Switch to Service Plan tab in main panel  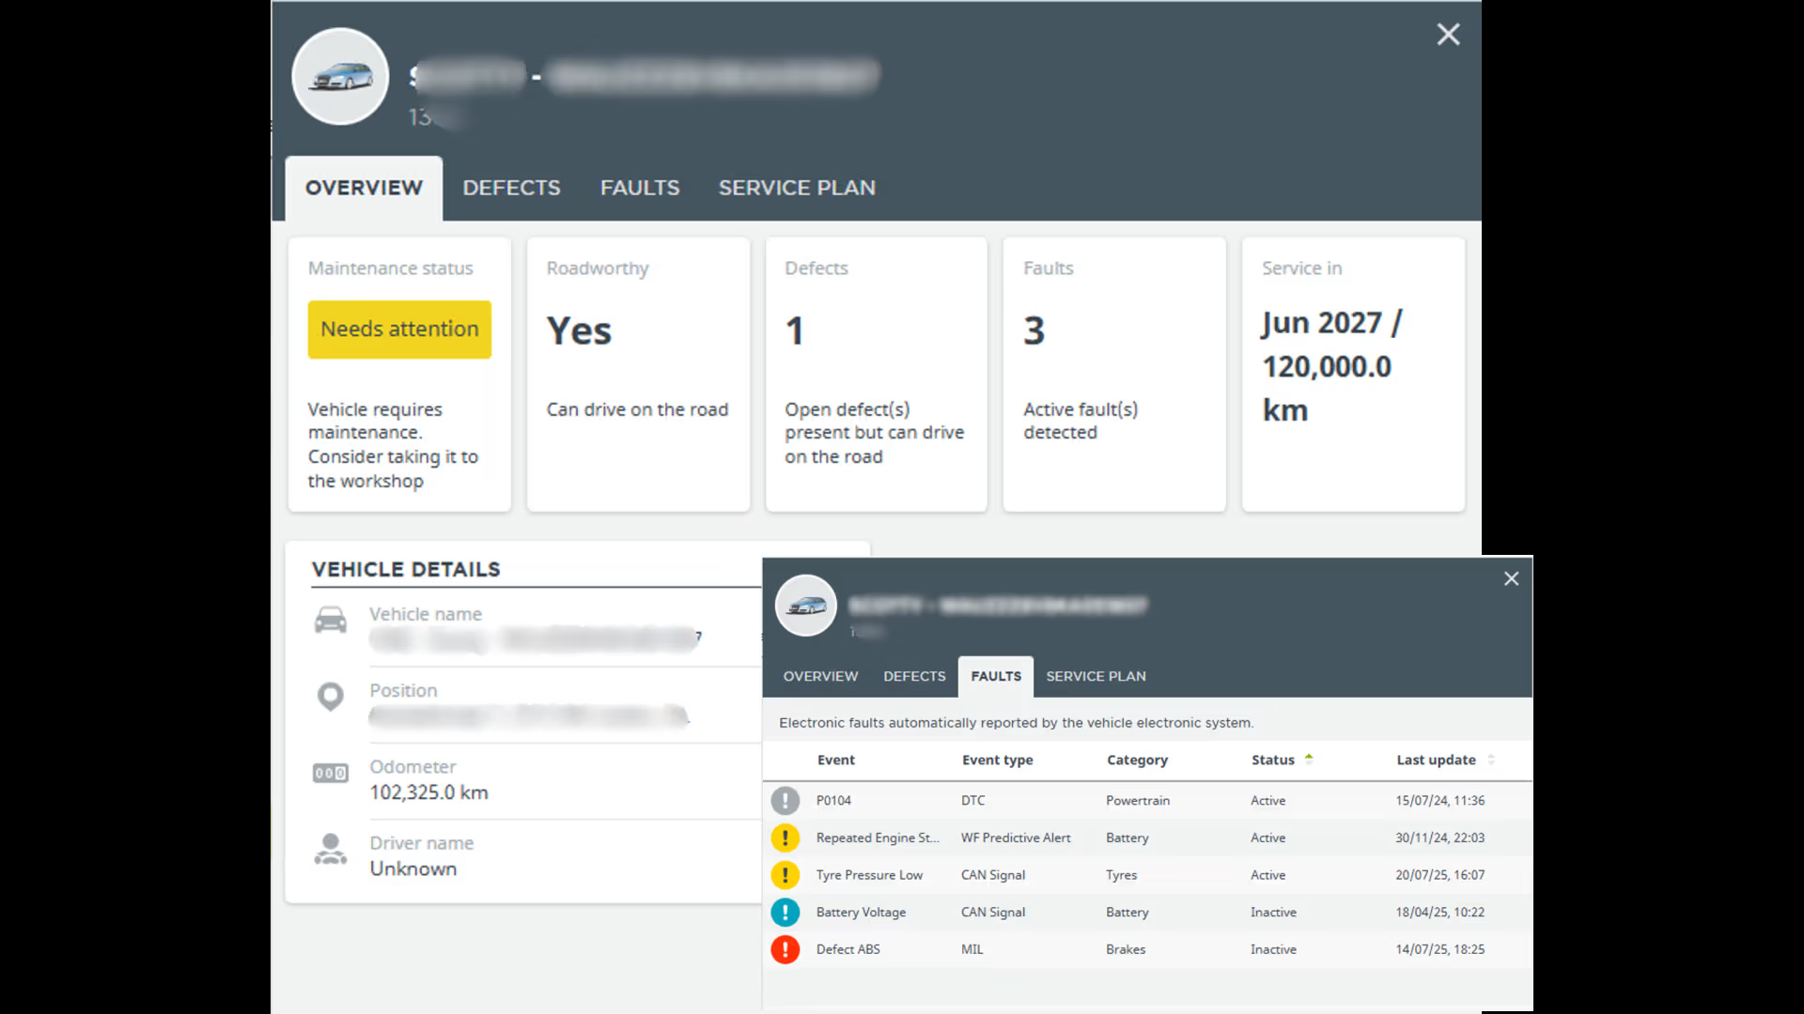coord(797,188)
